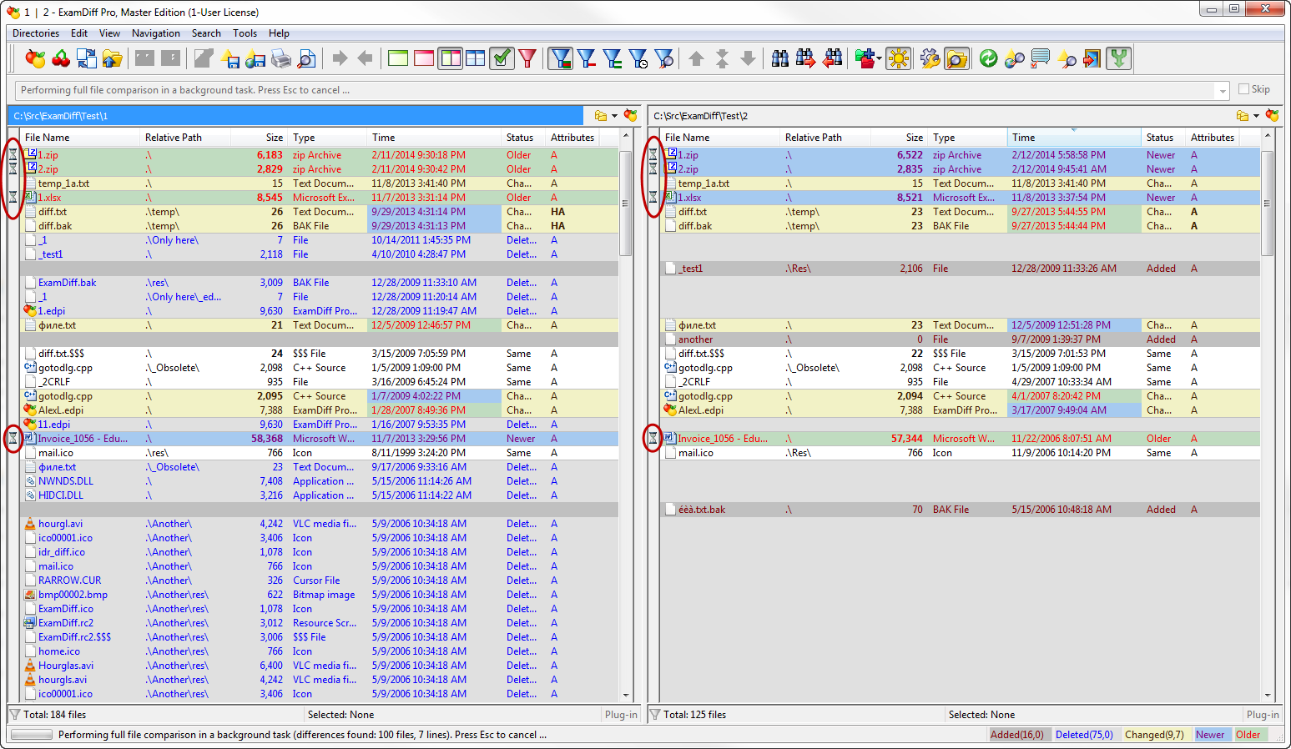Open the View menu
Screen dimensions: 1291x749
(109, 33)
